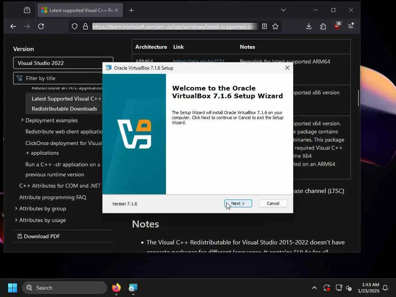Image resolution: width=396 pixels, height=297 pixels.
Task: Click the VirtualBox Setup title bar icon
Action: tap(109, 68)
